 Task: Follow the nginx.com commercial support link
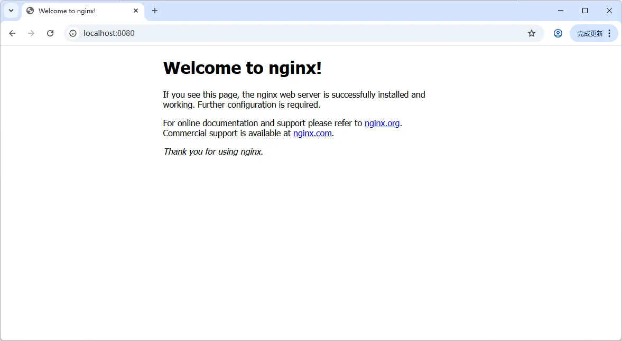pos(312,133)
